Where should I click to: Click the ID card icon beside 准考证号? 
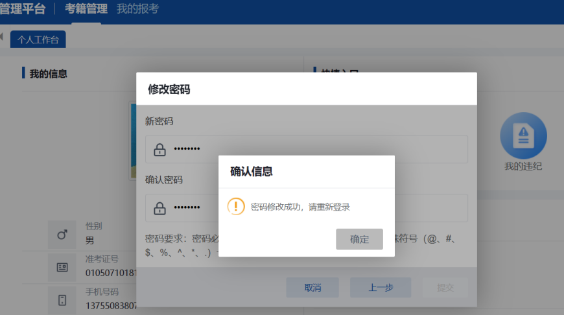[62, 267]
